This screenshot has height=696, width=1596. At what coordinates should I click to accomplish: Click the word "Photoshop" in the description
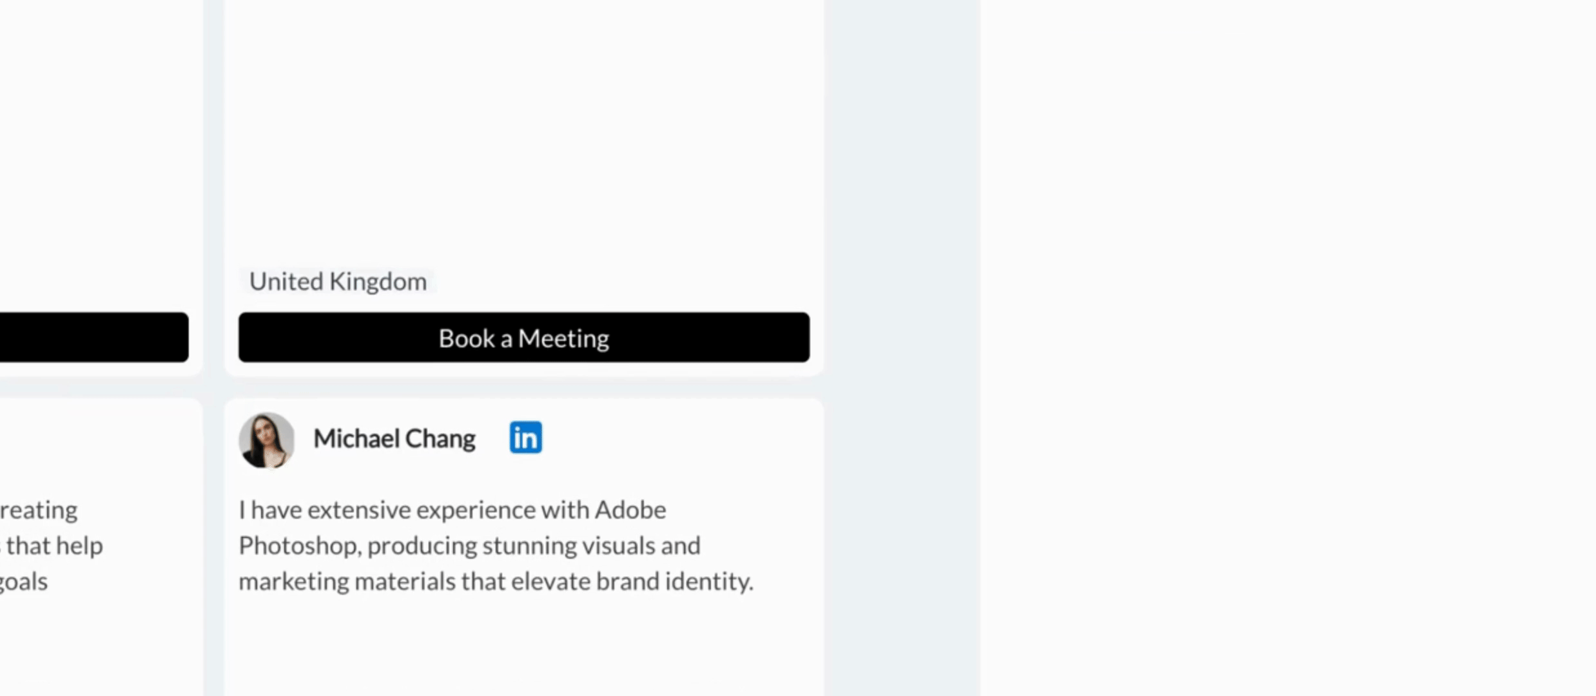pos(298,546)
